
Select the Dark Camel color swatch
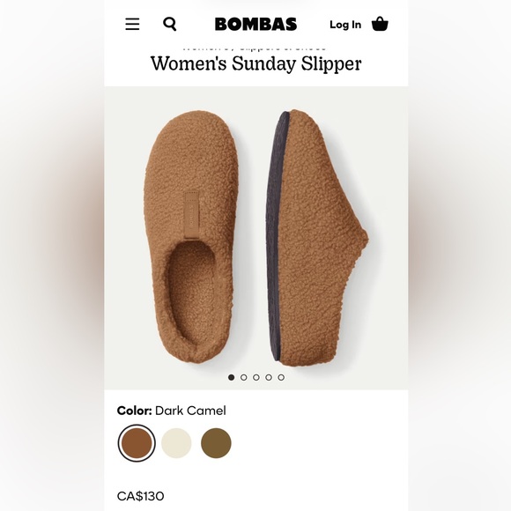point(137,443)
